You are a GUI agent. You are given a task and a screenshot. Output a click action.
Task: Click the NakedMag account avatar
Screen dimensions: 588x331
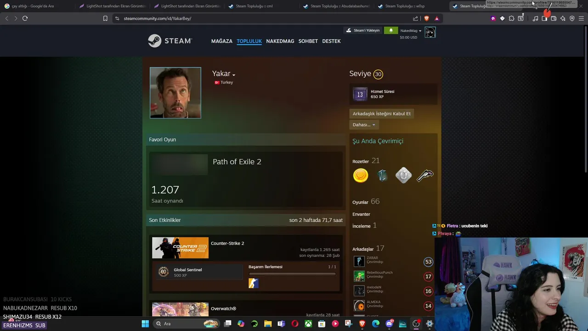[430, 32]
